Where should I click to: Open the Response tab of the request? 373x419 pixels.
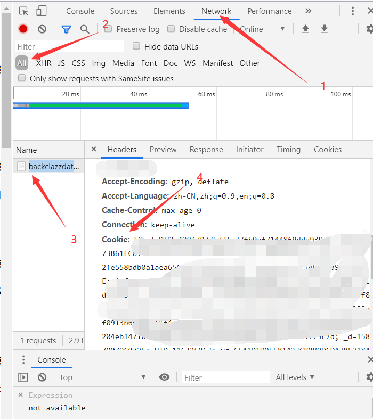pos(206,150)
